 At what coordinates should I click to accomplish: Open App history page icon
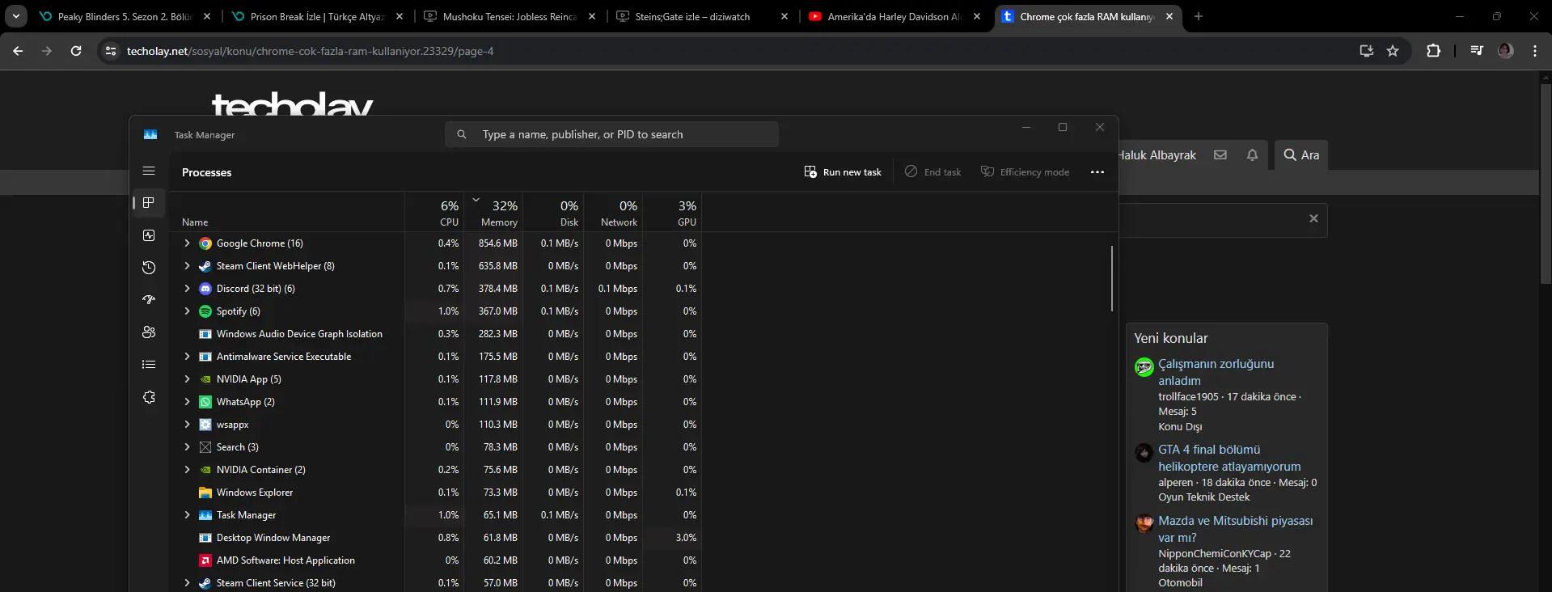(x=149, y=268)
